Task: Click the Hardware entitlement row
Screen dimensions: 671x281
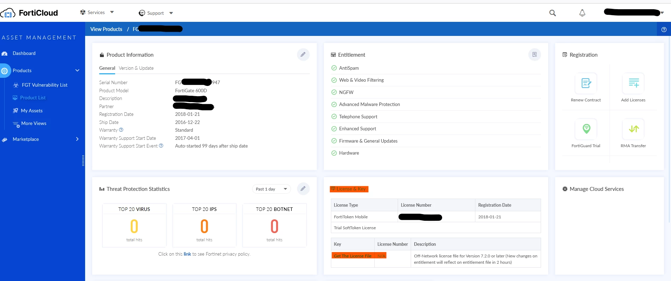Action: tap(436, 153)
